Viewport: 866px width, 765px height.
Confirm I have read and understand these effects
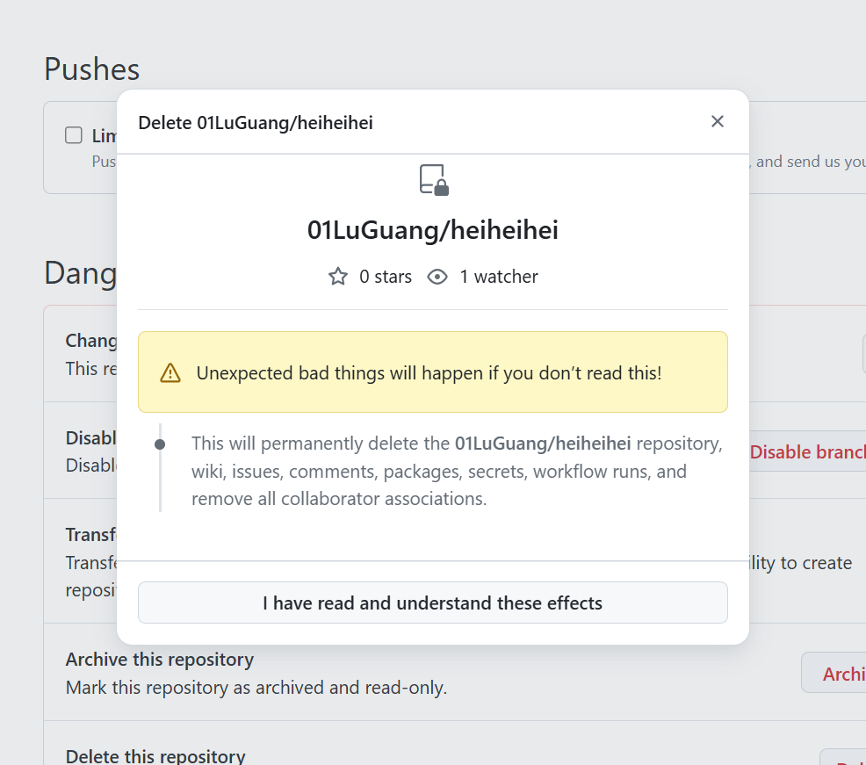pyautogui.click(x=432, y=603)
